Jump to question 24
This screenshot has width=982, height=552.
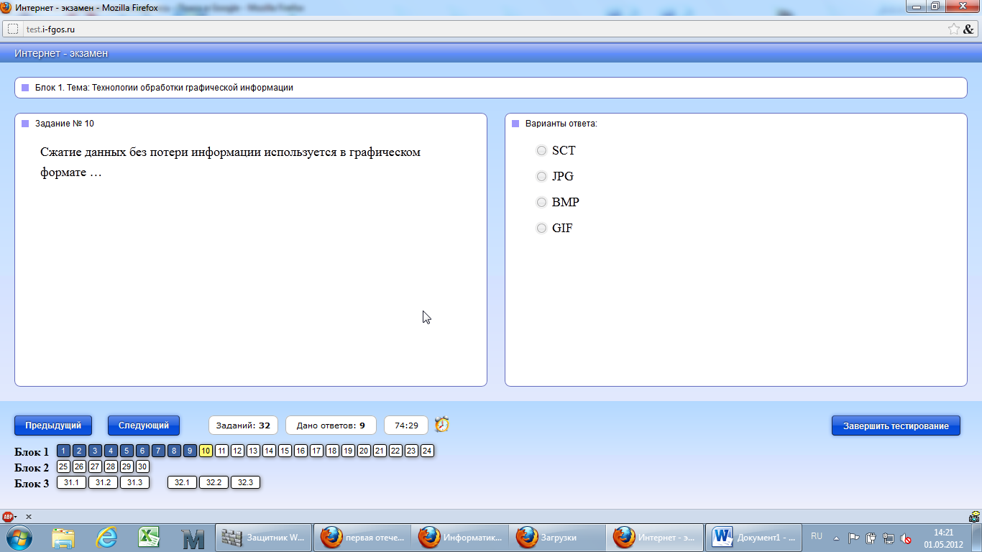point(427,451)
